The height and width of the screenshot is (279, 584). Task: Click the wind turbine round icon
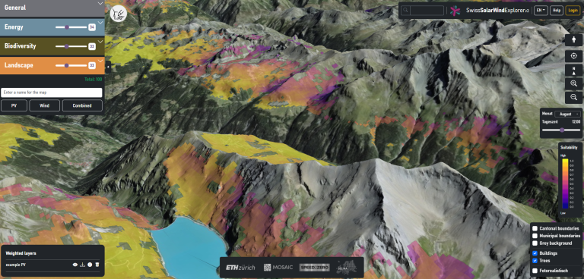pyautogui.click(x=119, y=14)
